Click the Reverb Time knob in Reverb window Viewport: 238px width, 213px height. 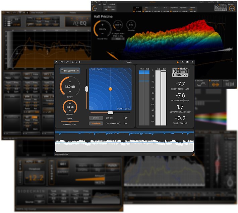pos(103,29)
